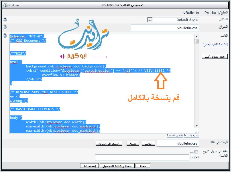Screen dimensions: 232x172
Task: Open the view original template link
Action: [215, 45]
